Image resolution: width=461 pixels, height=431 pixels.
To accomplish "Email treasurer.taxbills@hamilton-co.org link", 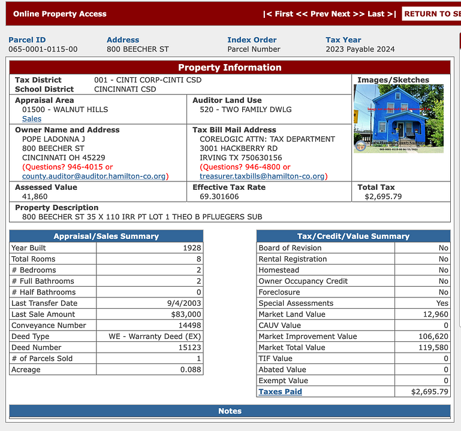I will pyautogui.click(x=262, y=176).
